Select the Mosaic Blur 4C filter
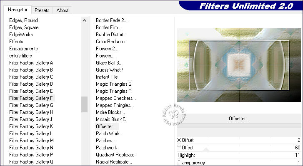This screenshot has width=303, height=166. [x=111, y=119]
